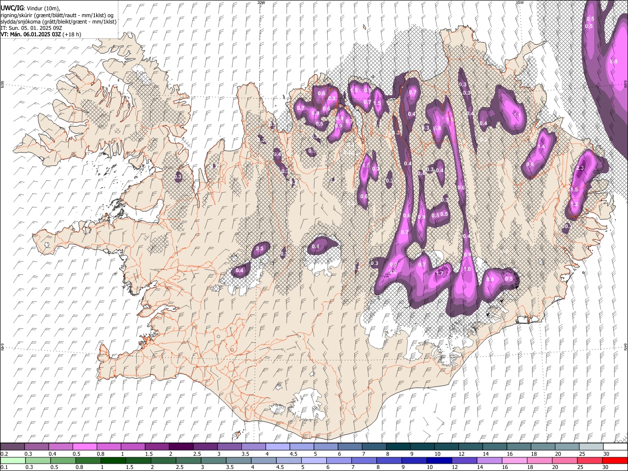Image resolution: width=628 pixels, height=471 pixels.
Task: Click the '20W' longitude label at the top
Action: click(261, 2)
